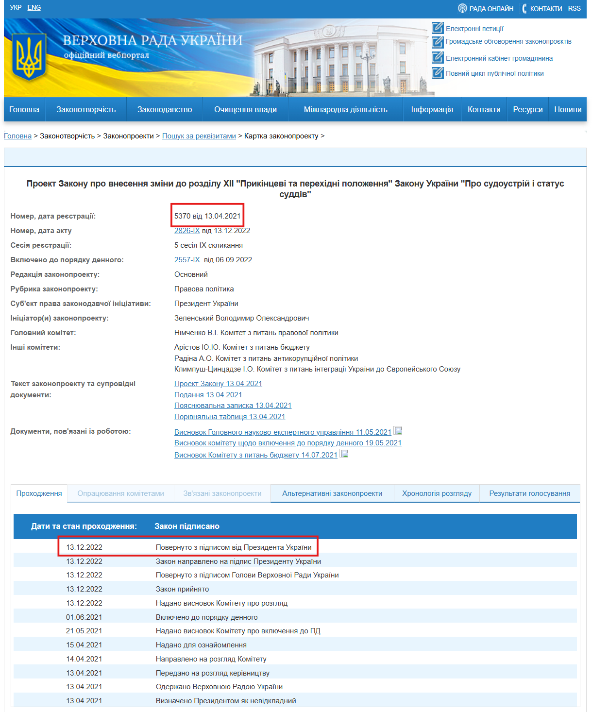
Task: Click Зеленський Володимир Олександрович initiator text
Action: click(x=242, y=318)
